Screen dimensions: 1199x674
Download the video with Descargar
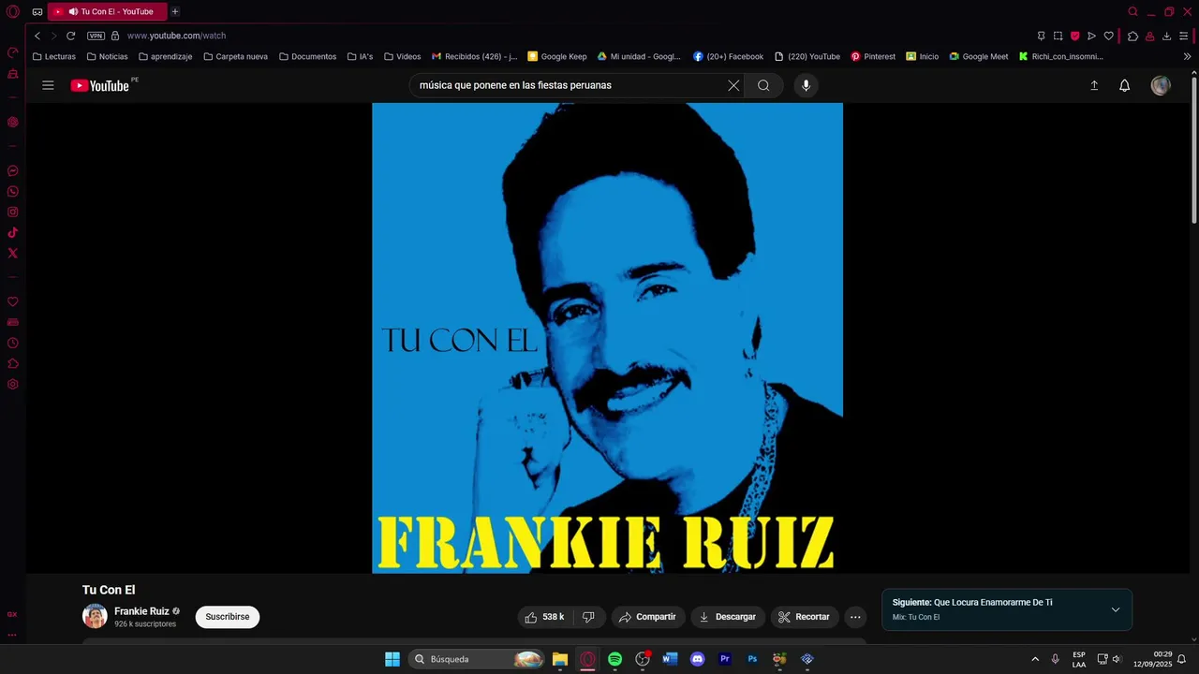pyautogui.click(x=727, y=617)
